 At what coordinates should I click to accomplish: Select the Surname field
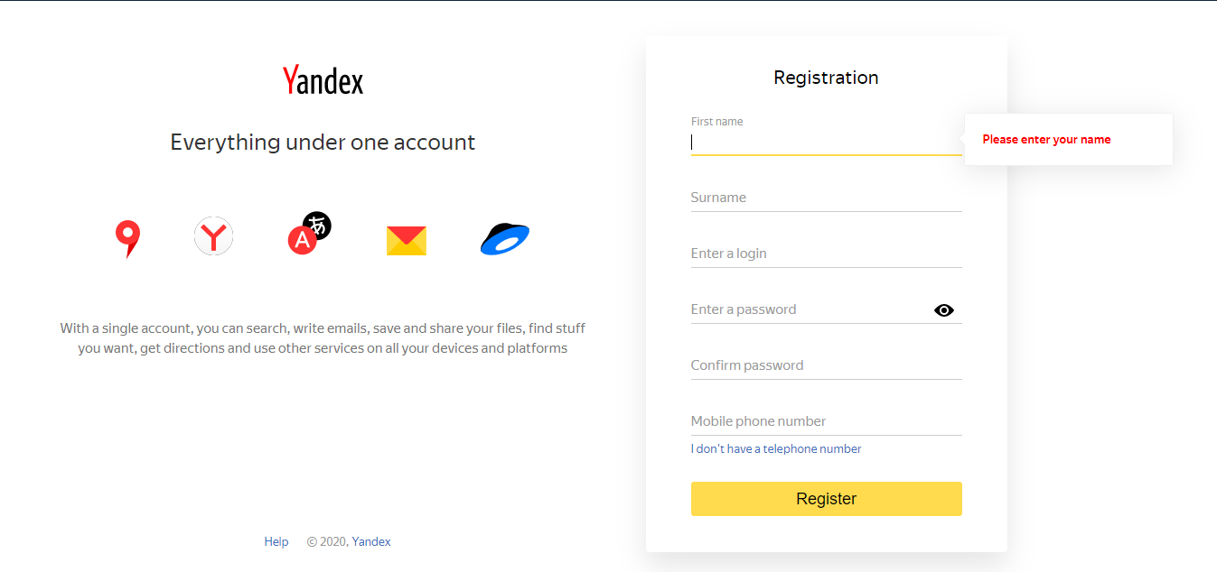(826, 198)
